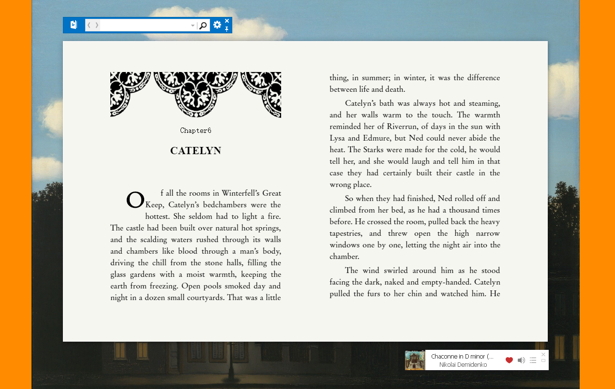The width and height of the screenshot is (615, 389).
Task: Click the paragraph starting 'Catelyn's bath was always hot'
Action: (415, 144)
